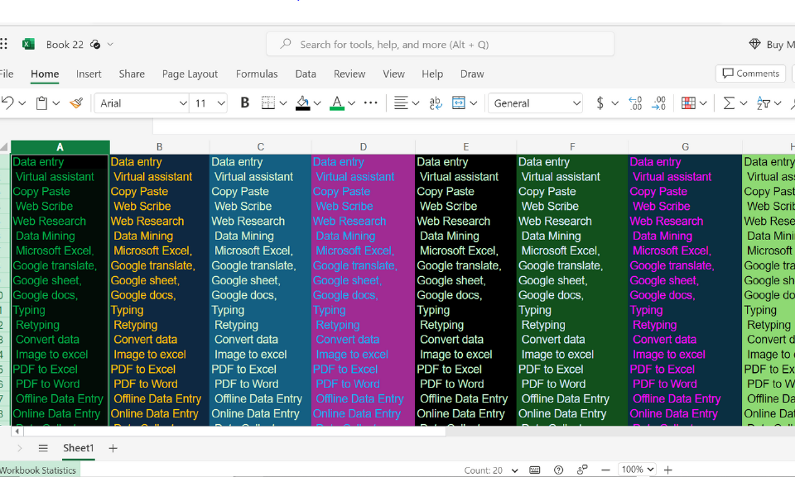Click the Decrease Decimal icon
The width and height of the screenshot is (795, 477).
pyautogui.click(x=658, y=103)
